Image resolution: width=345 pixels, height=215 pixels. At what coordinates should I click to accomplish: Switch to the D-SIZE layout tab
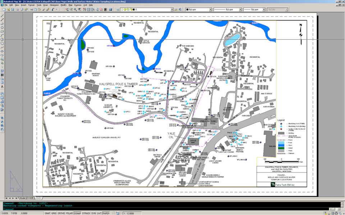[30, 198]
